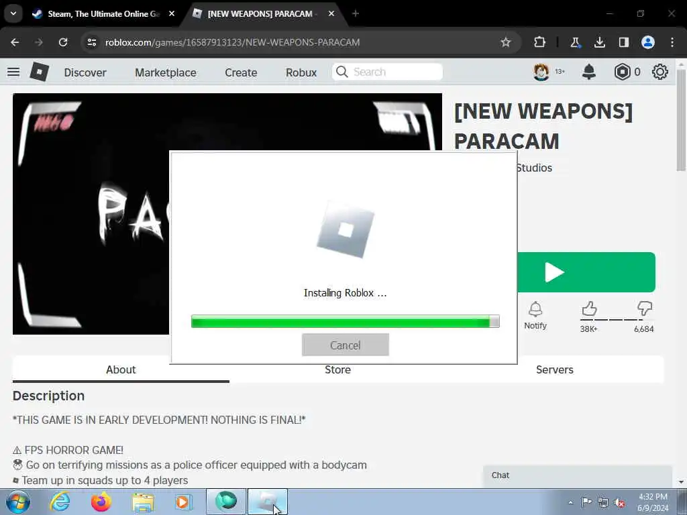Open the Chat panel
This screenshot has height=515, width=687.
[578, 475]
